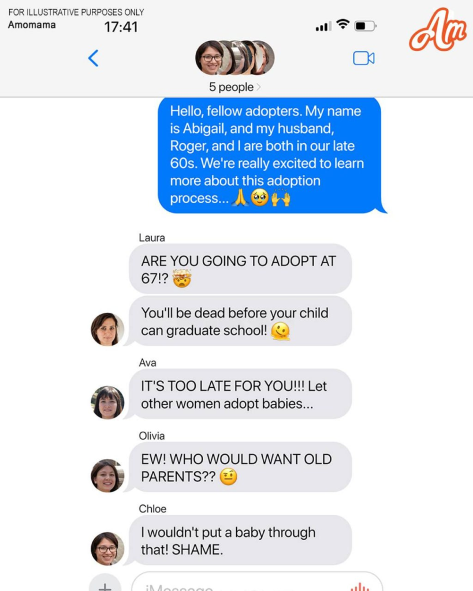Tap Chloe's profile picture with glasses
473x591 pixels.
107,548
